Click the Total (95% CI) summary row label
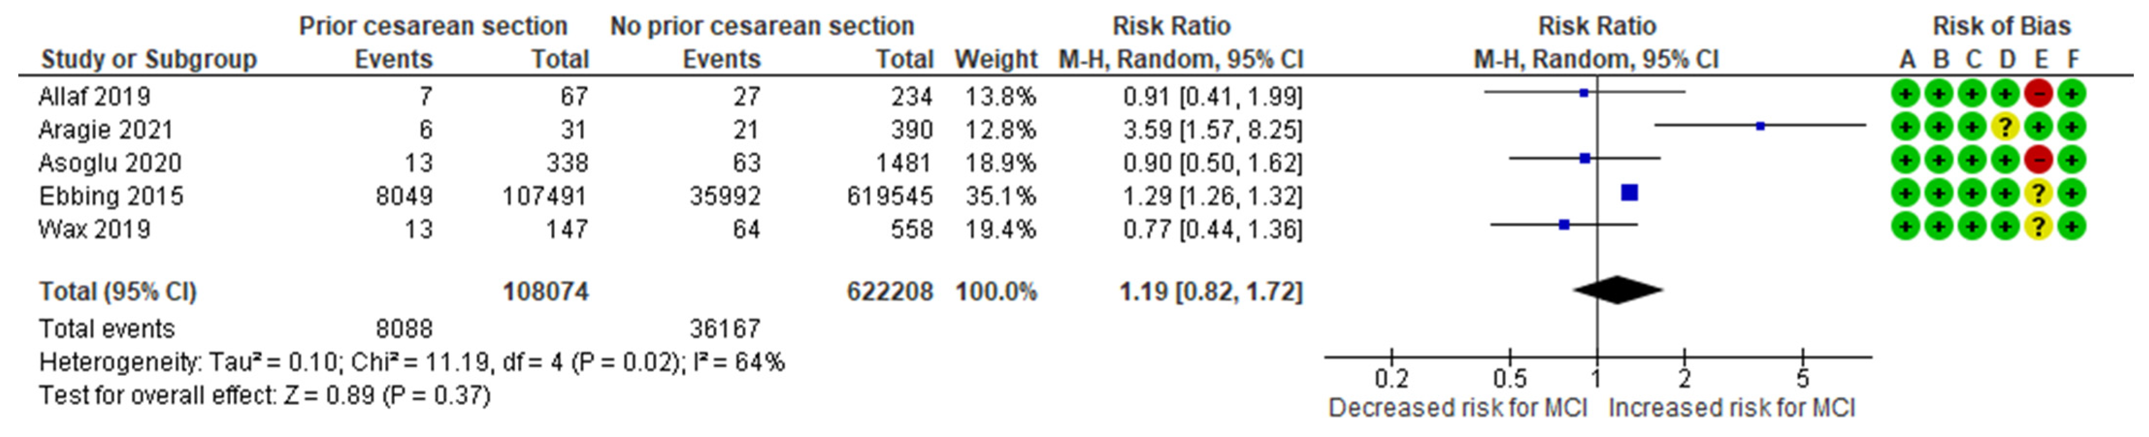 (x=117, y=291)
